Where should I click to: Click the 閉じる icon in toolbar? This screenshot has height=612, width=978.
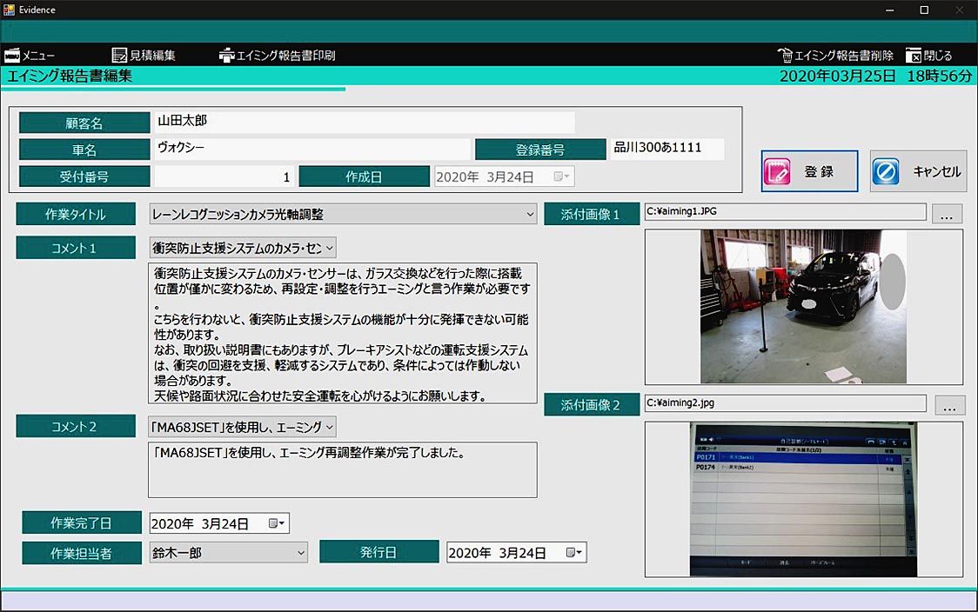[x=914, y=56]
